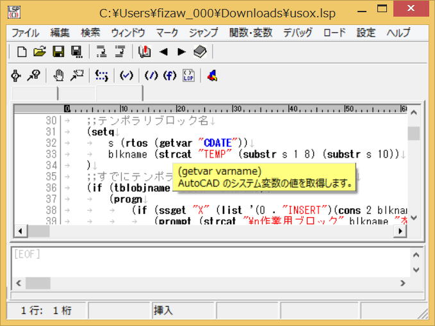Minimize the usox.lsp editor window
Viewport: 435px width, 326px height.
tap(362, 12)
